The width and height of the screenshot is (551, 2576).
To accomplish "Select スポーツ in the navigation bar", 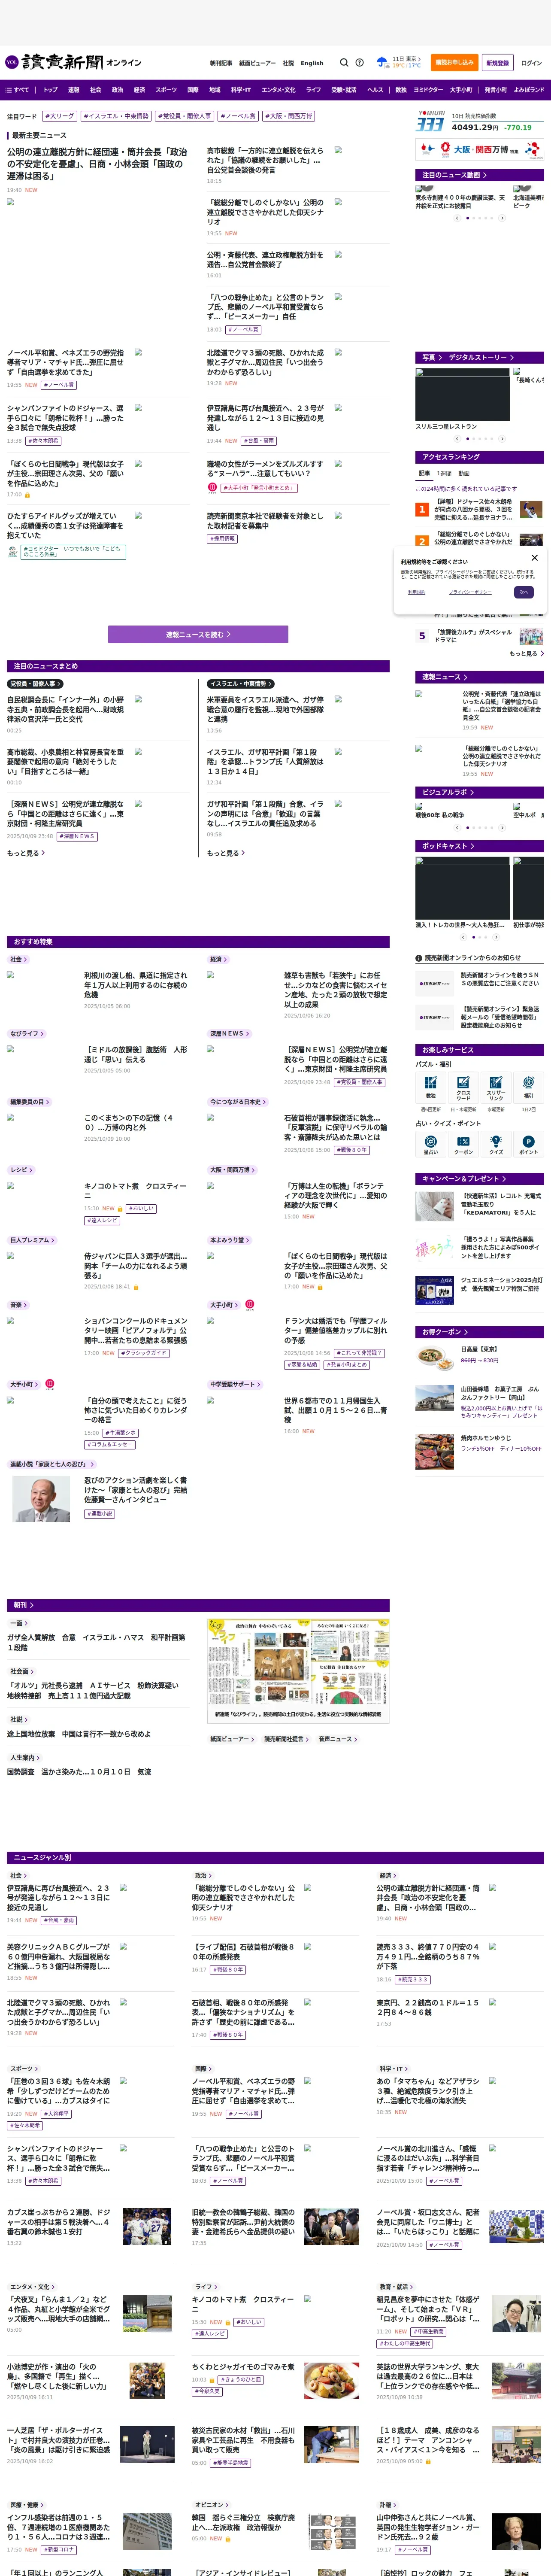I will pyautogui.click(x=166, y=90).
